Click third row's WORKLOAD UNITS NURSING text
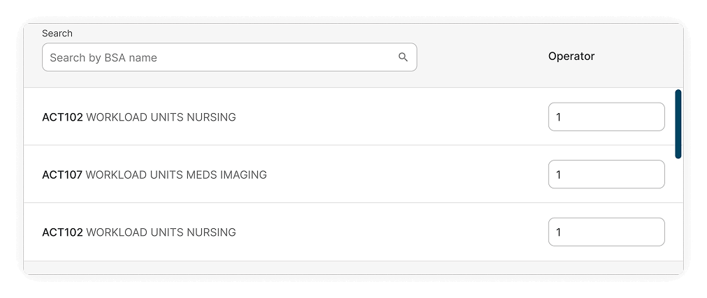707x298 pixels. click(x=161, y=232)
